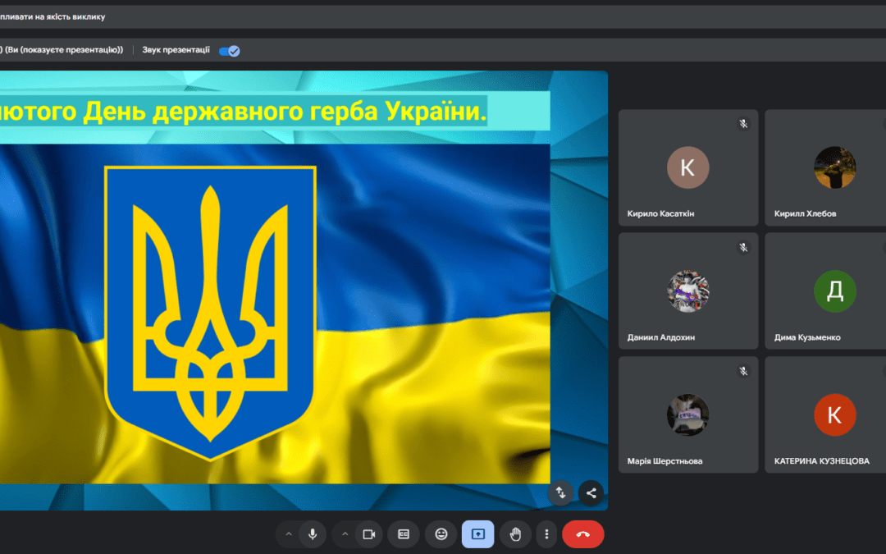
Task: Turn on closed captions
Action: coord(404,534)
